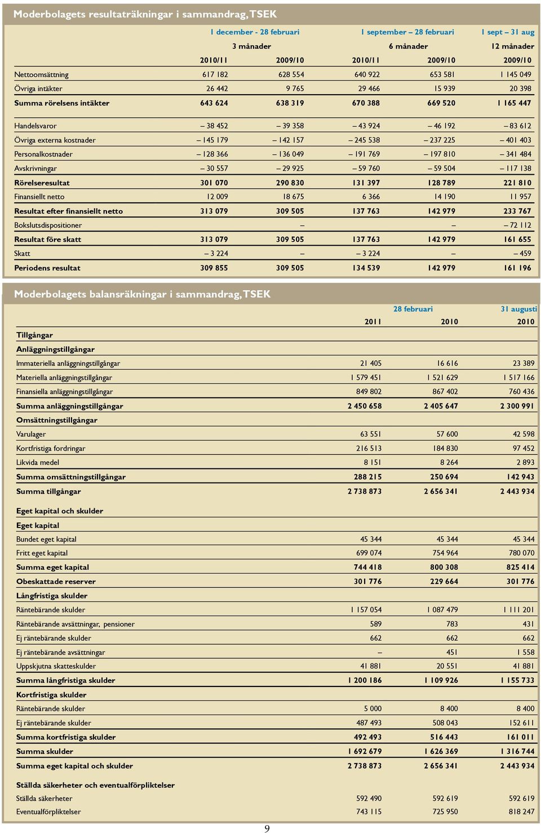The height and width of the screenshot is (833, 541).
Task: Select Rörelseresultat value '301 070'
Action: [x=214, y=183]
